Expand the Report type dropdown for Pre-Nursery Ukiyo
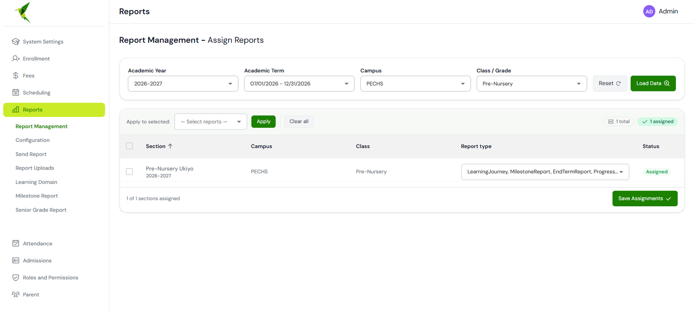 click(x=545, y=172)
